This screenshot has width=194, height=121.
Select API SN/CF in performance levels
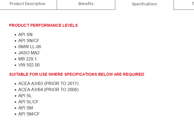pyautogui.click(x=29, y=41)
